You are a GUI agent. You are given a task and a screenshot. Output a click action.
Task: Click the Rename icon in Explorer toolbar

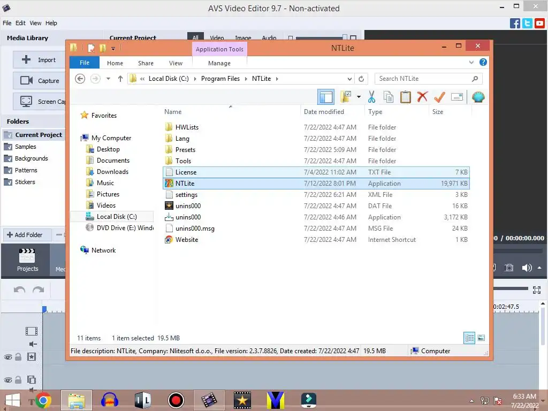click(x=457, y=97)
